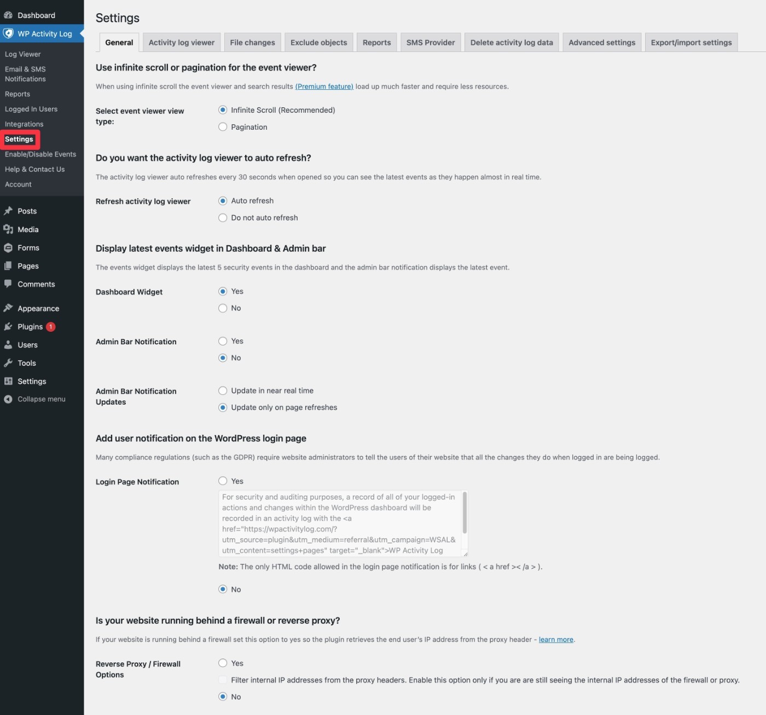Open the Activity log viewer tab
Viewport: 766px width, 715px height.
click(x=182, y=43)
